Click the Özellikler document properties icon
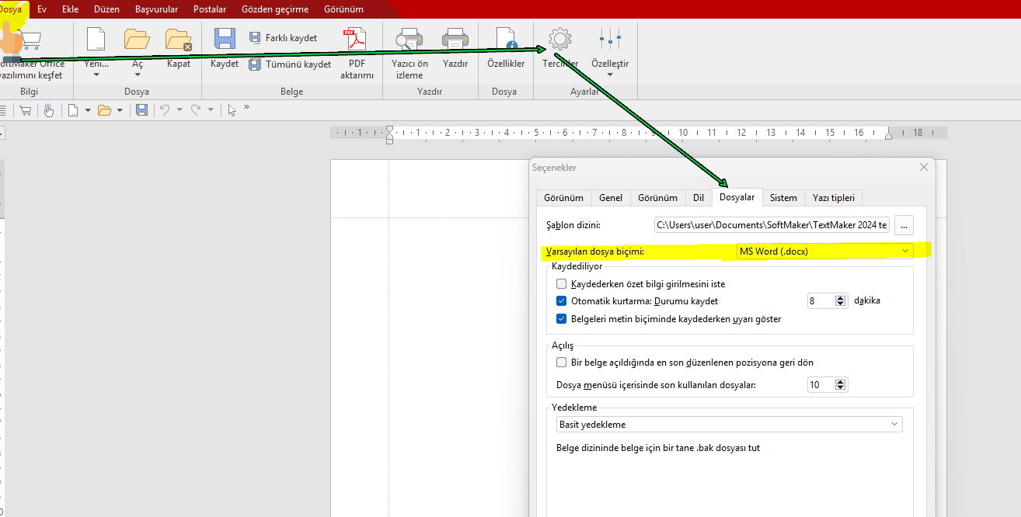This screenshot has height=517, width=1021. coord(505,40)
